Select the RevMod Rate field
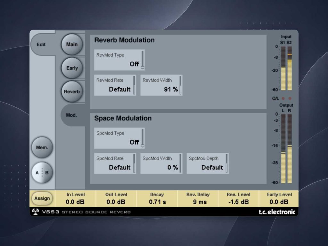 point(115,85)
